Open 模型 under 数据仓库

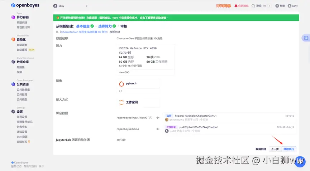(19, 72)
